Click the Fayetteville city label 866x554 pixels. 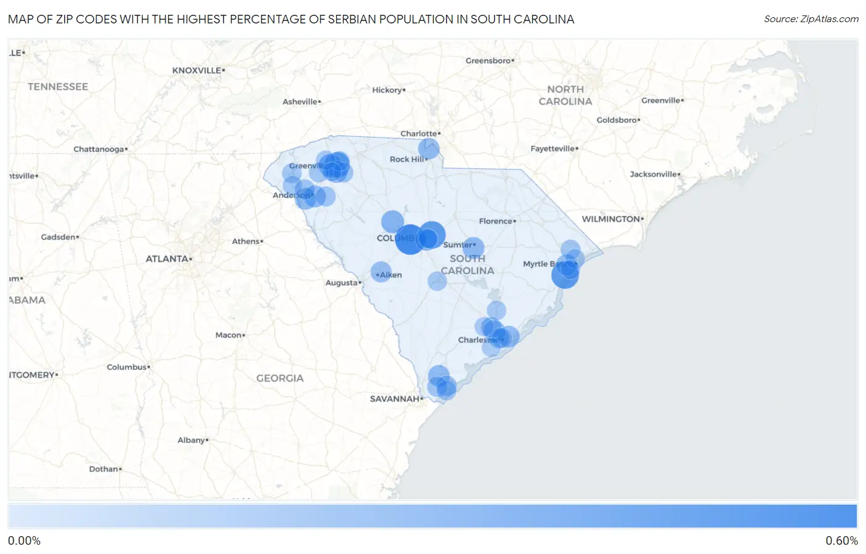tap(554, 149)
